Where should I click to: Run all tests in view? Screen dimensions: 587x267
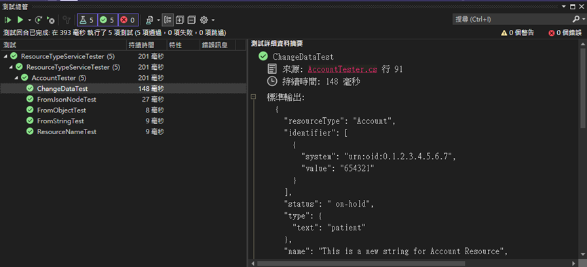(x=8, y=20)
